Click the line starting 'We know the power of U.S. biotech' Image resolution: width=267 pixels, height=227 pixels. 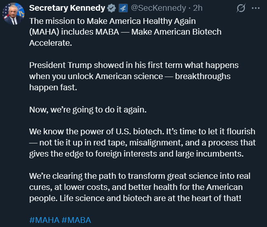[x=142, y=132]
